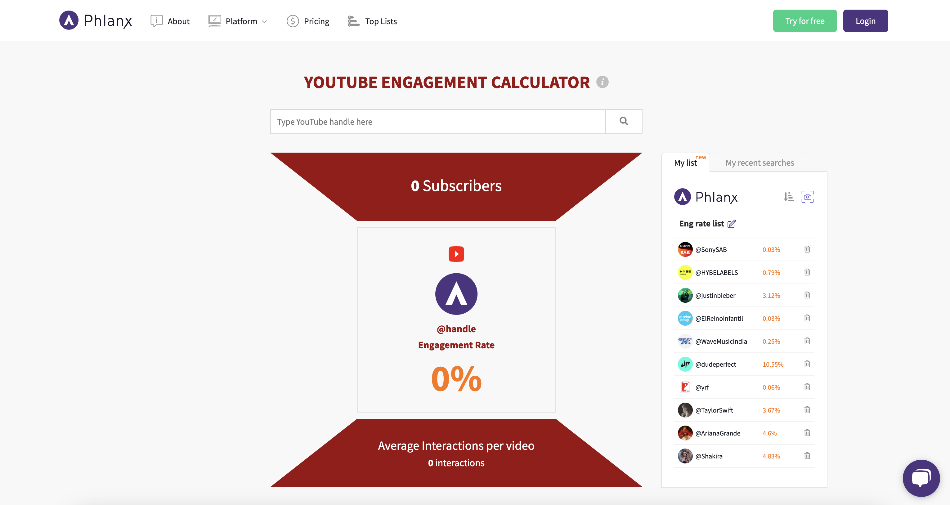Remove @Shakira using trash icon
950x505 pixels.
click(807, 456)
